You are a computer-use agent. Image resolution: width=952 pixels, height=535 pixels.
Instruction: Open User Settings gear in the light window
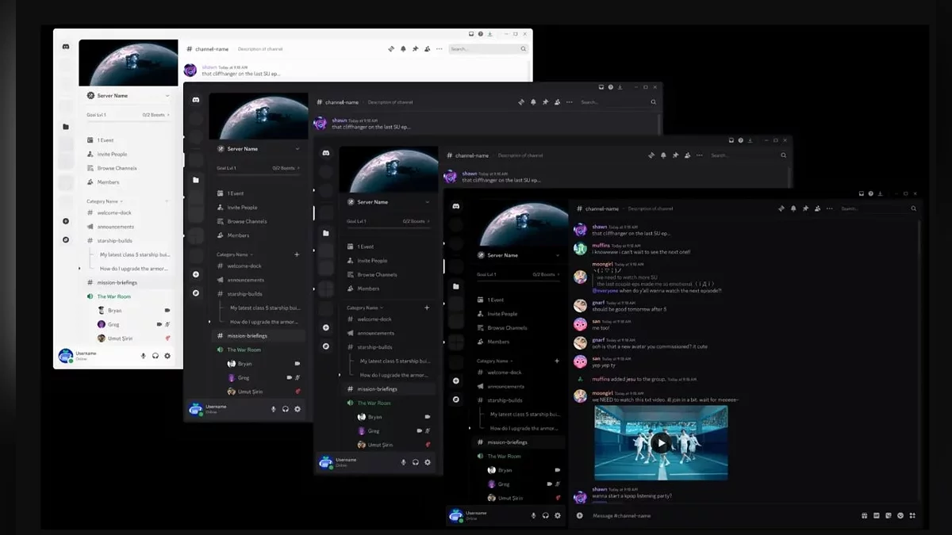point(167,356)
